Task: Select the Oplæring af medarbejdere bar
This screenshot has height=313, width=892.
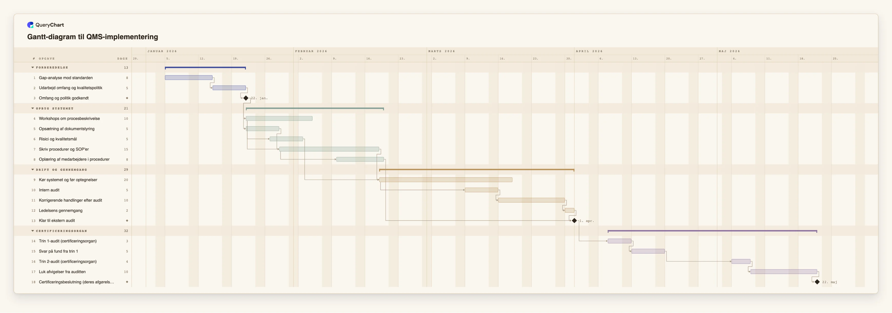Action: (360, 159)
